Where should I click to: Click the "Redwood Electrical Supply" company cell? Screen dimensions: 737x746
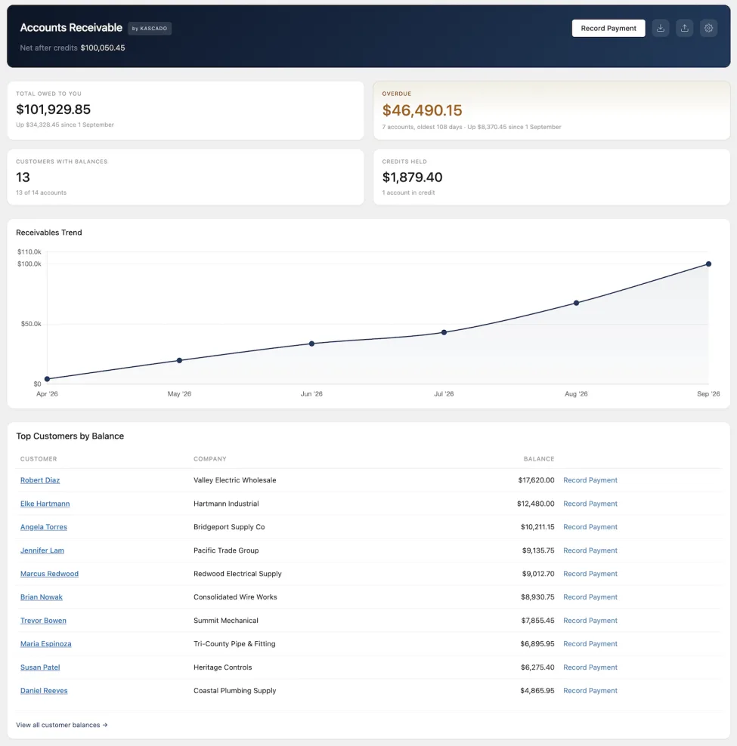(237, 573)
